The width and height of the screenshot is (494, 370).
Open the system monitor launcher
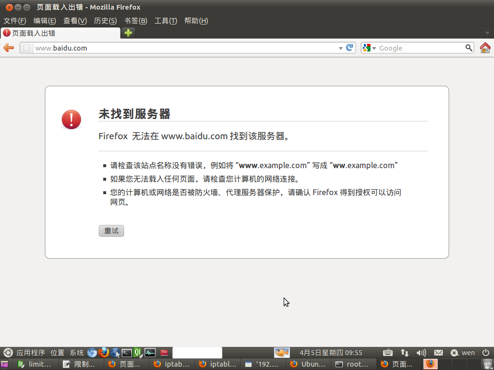[150, 353]
